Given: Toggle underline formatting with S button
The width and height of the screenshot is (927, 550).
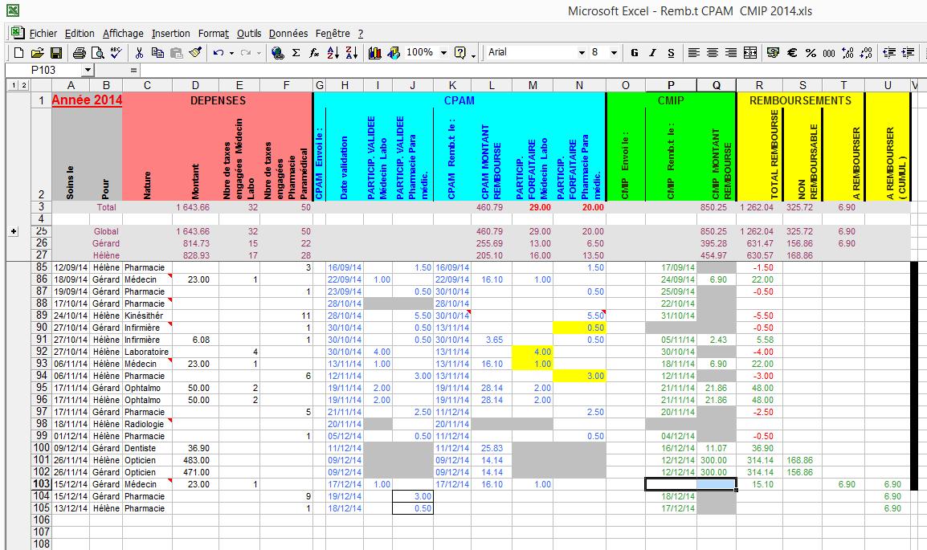Looking at the screenshot, I should click(x=669, y=53).
